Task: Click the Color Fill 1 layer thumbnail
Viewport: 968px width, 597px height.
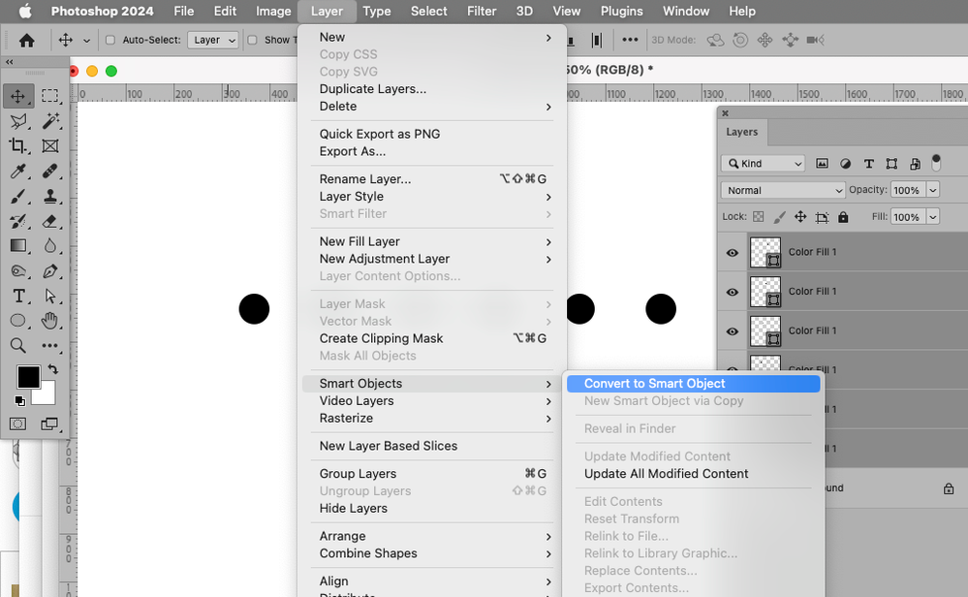Action: pyautogui.click(x=765, y=251)
